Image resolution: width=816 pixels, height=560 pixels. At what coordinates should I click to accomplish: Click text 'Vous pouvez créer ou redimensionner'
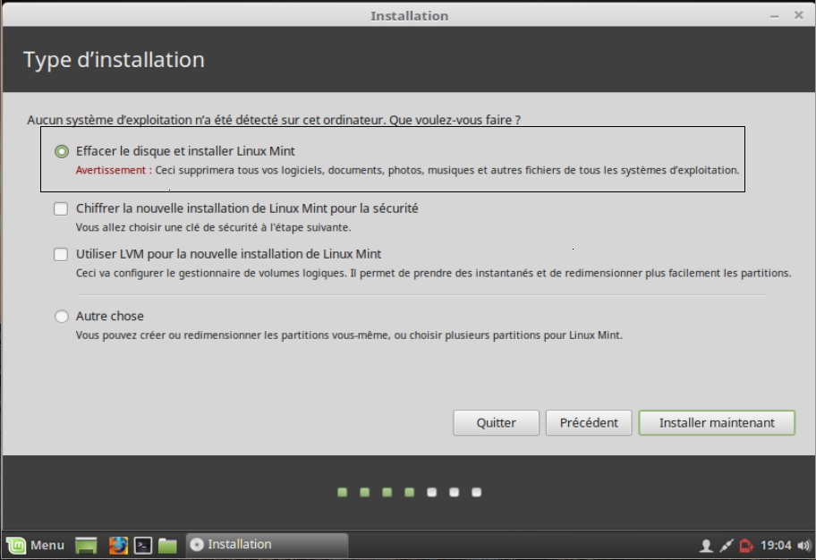pos(349,335)
